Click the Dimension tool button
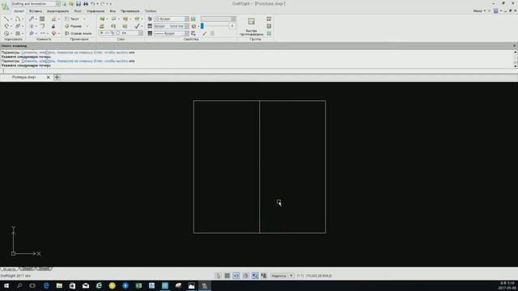518x291 pixels. [x=74, y=26]
